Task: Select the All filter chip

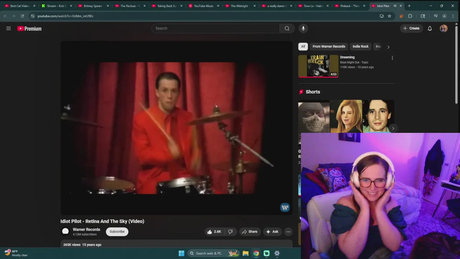Action: [303, 46]
